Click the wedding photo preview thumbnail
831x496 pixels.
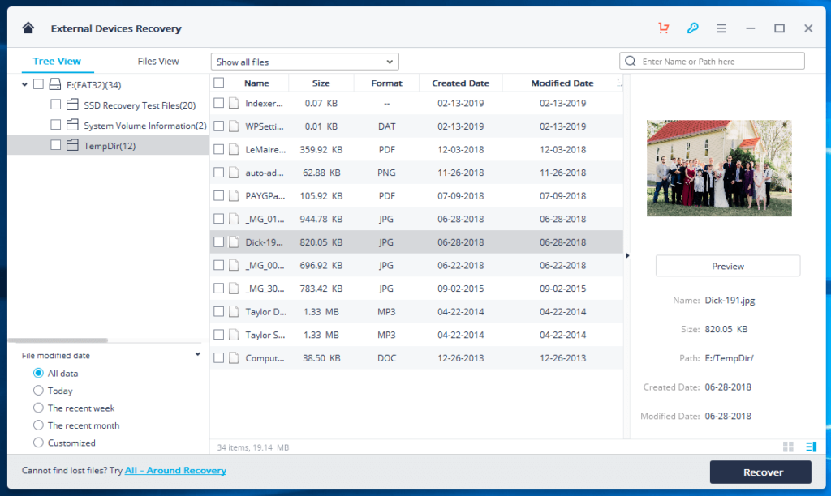tap(719, 167)
